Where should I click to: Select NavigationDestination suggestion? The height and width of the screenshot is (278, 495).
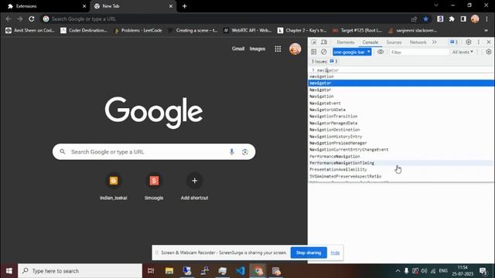(x=401, y=130)
